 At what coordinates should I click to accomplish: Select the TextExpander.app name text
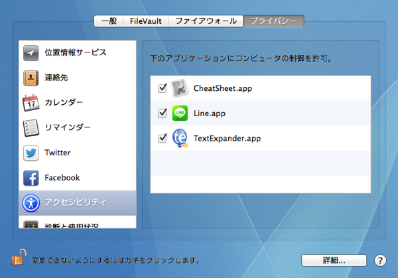pos(227,139)
